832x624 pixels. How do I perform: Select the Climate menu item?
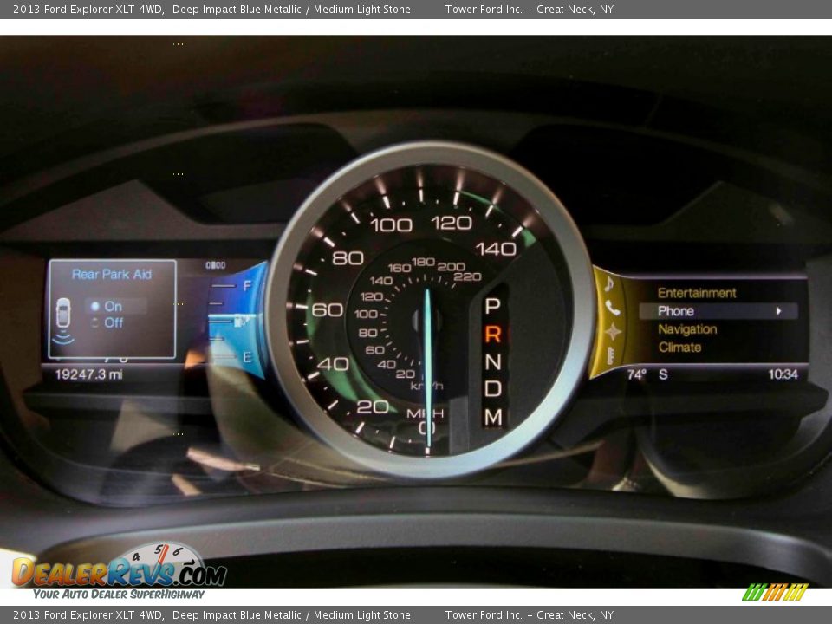pyautogui.click(x=679, y=348)
